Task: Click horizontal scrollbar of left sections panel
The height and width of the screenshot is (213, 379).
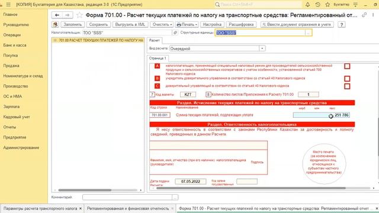Action: pos(85,190)
